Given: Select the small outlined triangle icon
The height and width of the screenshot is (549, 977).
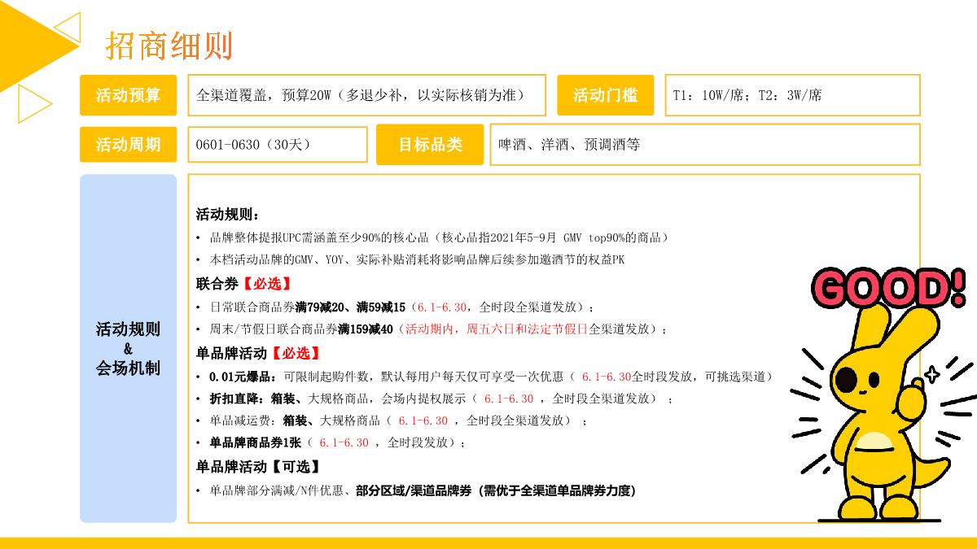Looking at the screenshot, I should point(33,103).
